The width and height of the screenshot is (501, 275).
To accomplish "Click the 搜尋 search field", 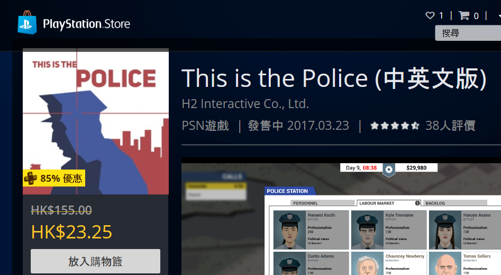I will coord(468,33).
